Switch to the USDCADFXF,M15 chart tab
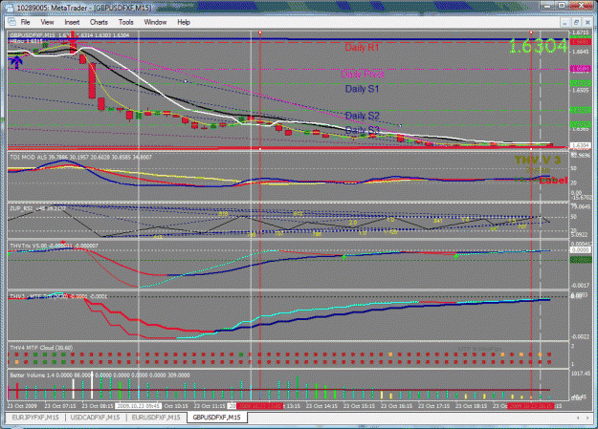 [95, 418]
